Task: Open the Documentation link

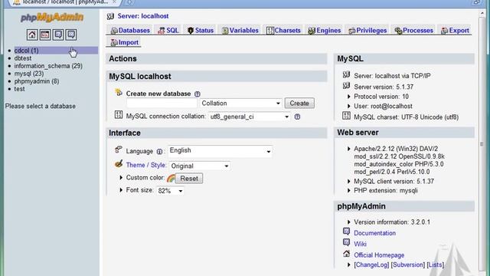Action: [x=374, y=233]
